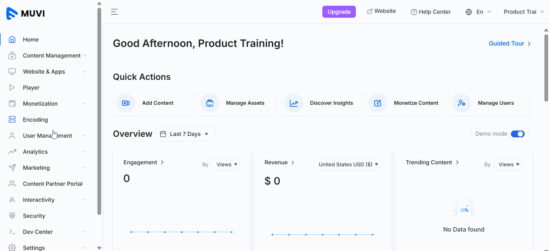The image size is (549, 251).
Task: Click the Interactivity sparkle icon
Action: (x=12, y=200)
